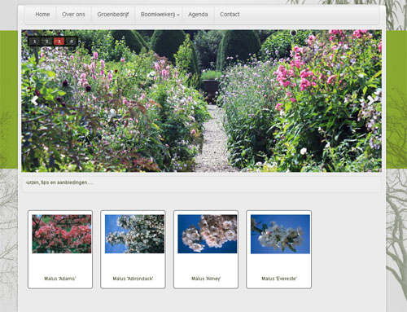Jump to slide 1 in slider pagination

click(x=35, y=42)
